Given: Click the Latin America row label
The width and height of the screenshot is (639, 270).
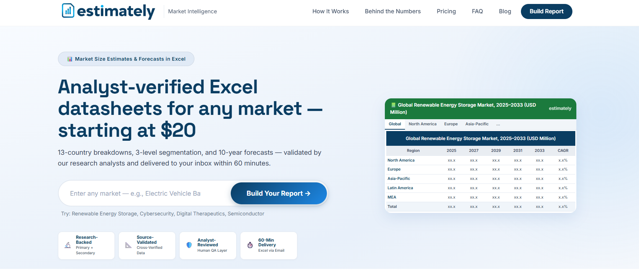Looking at the screenshot, I should tap(400, 188).
